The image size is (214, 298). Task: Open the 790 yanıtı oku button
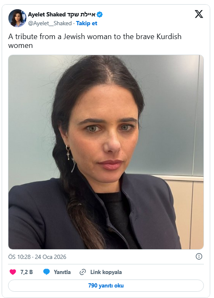pos(106,285)
